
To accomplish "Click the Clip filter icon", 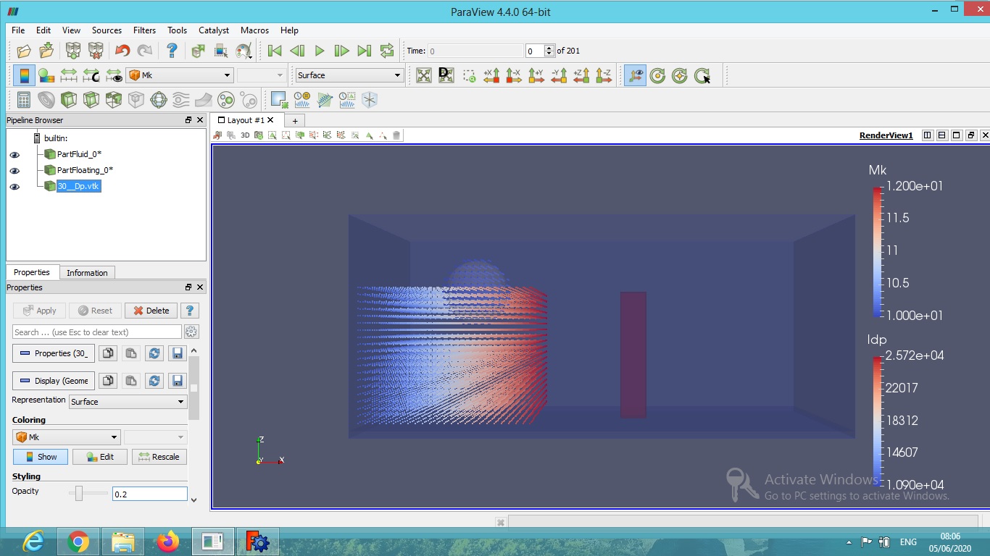I will coord(69,99).
